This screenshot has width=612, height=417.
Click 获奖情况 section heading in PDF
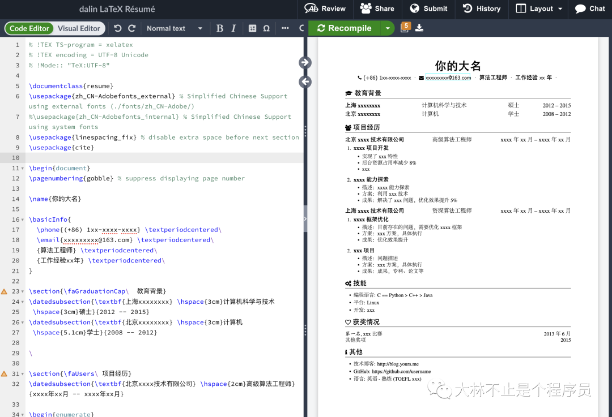pyautogui.click(x=366, y=322)
